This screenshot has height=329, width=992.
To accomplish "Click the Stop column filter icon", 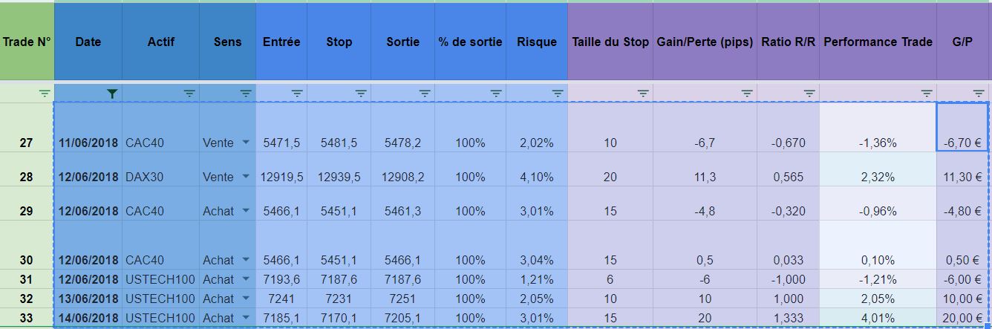I will pos(361,94).
